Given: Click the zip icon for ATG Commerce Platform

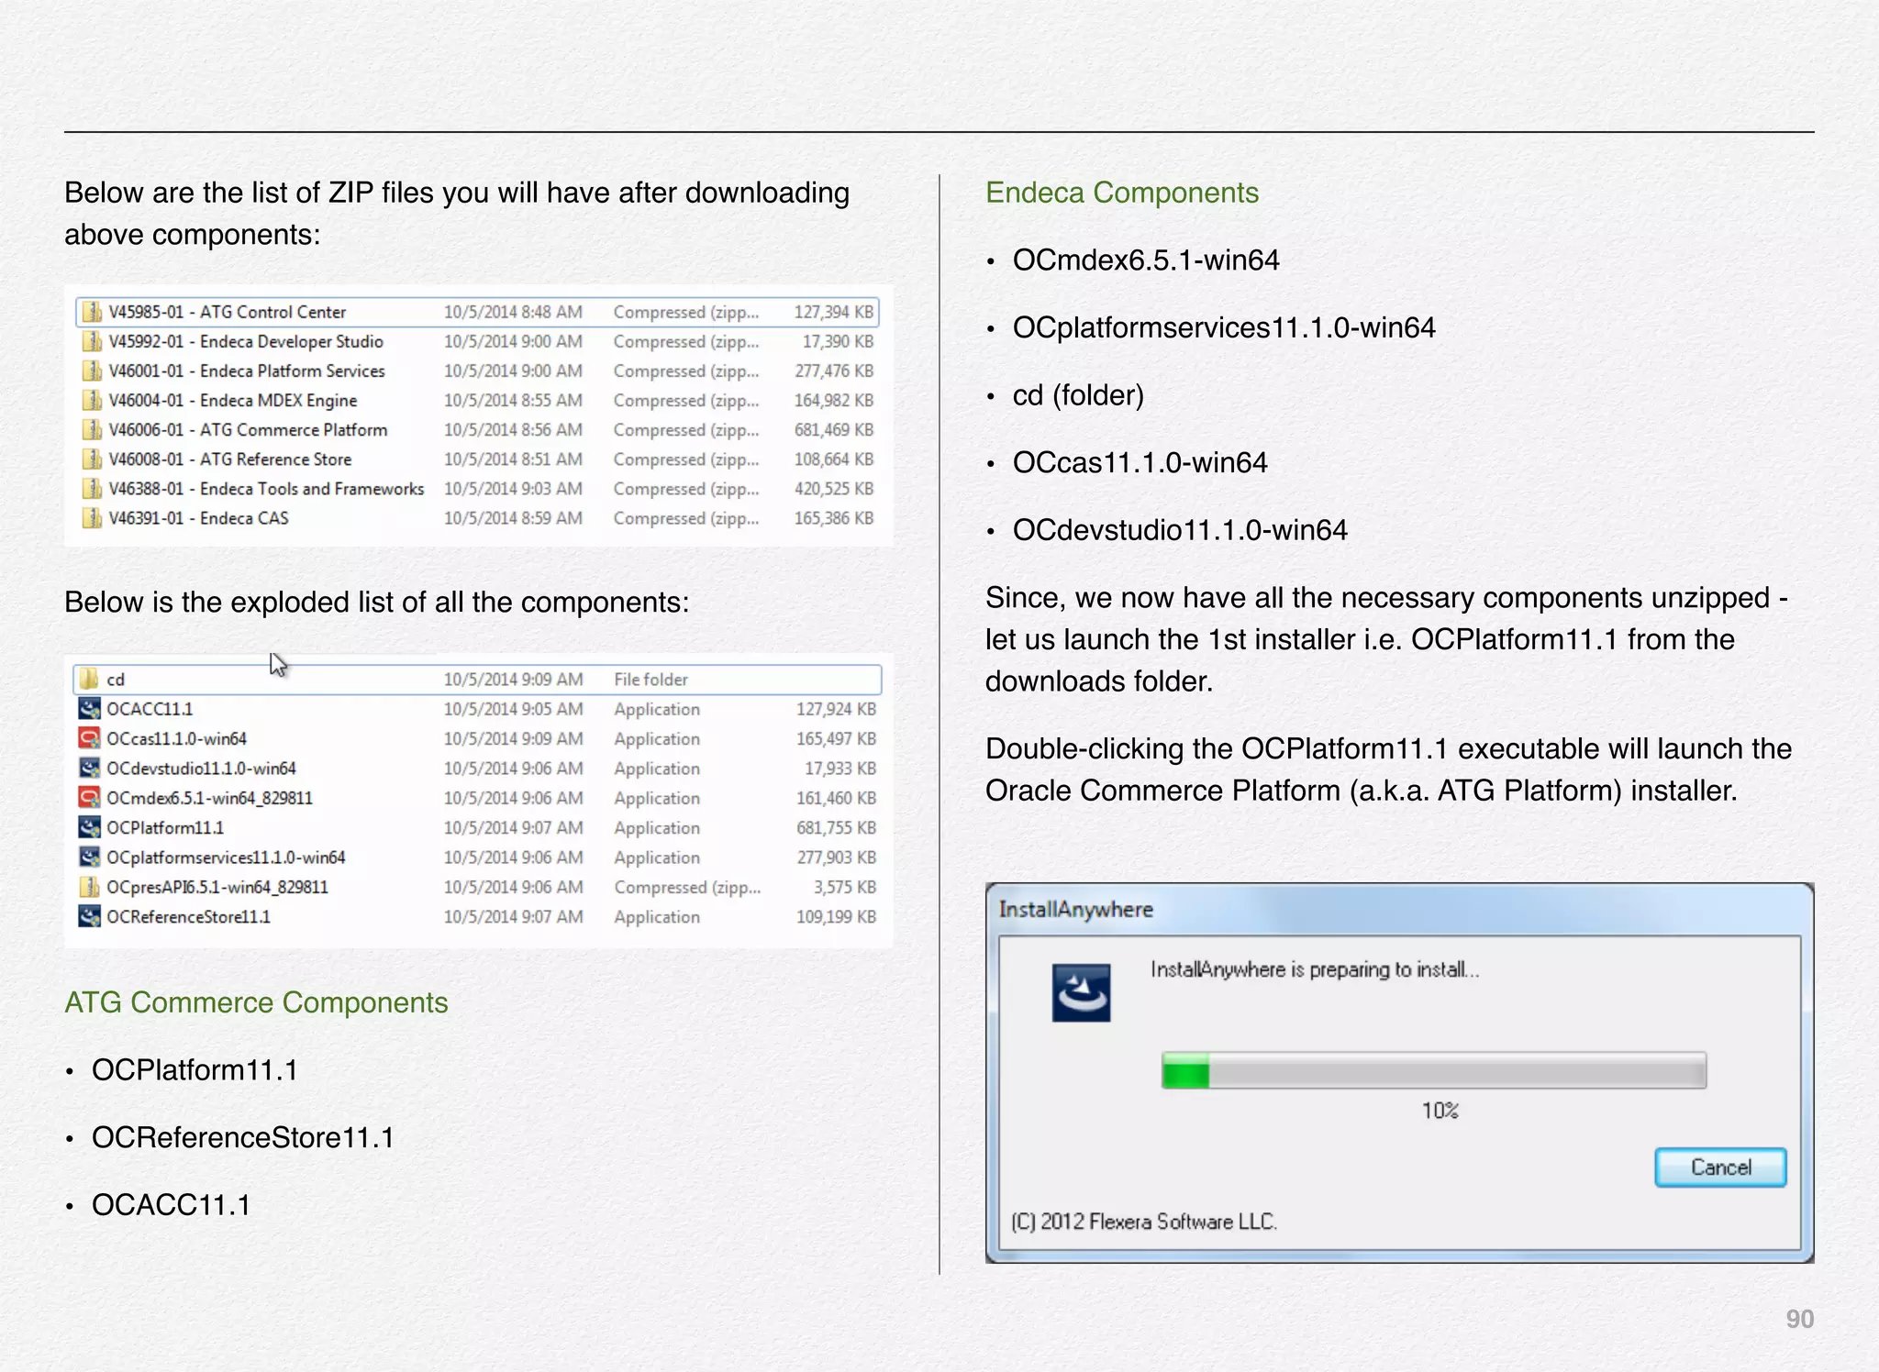Looking at the screenshot, I should pos(92,430).
